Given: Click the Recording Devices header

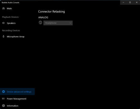Looking at the screenshot, I should coord(11,31).
